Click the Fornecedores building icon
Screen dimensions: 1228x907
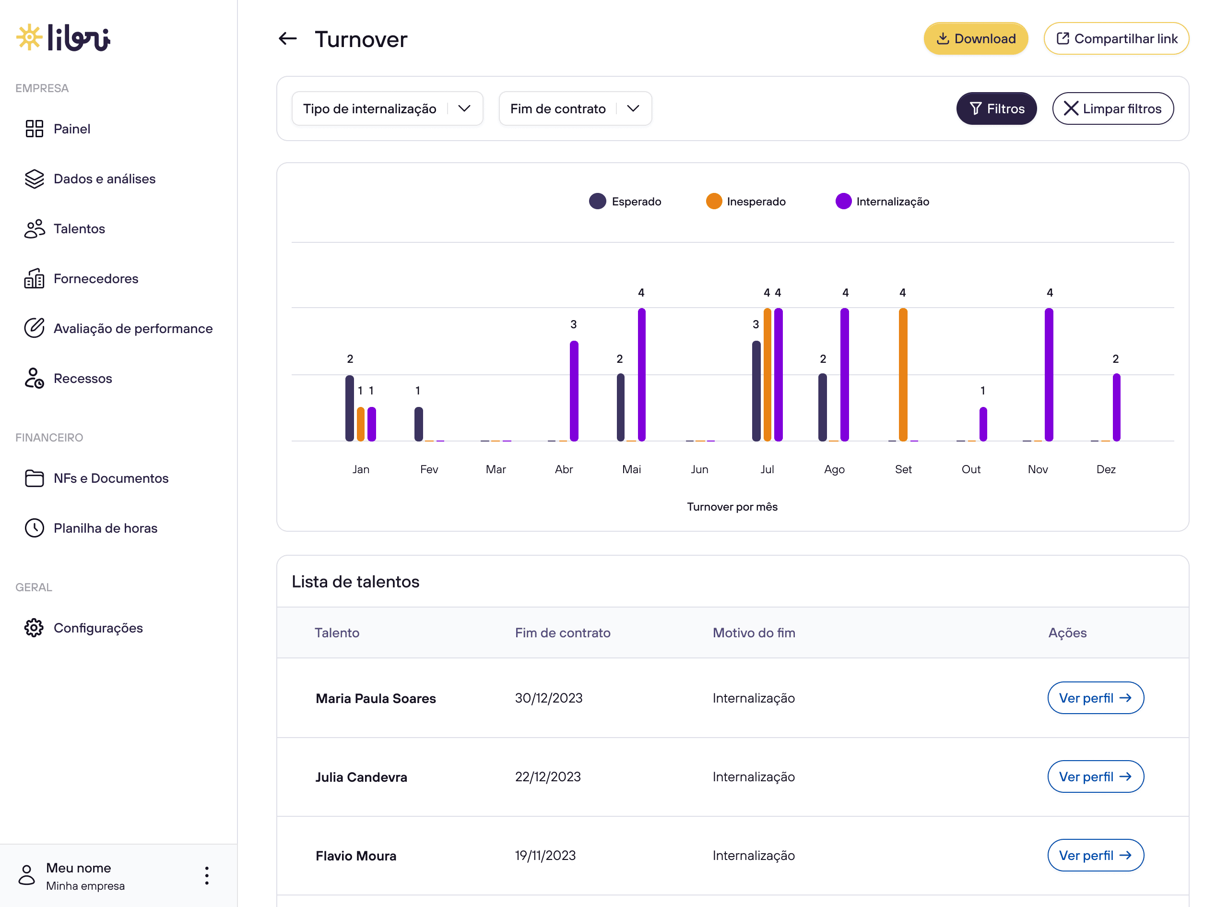[34, 278]
